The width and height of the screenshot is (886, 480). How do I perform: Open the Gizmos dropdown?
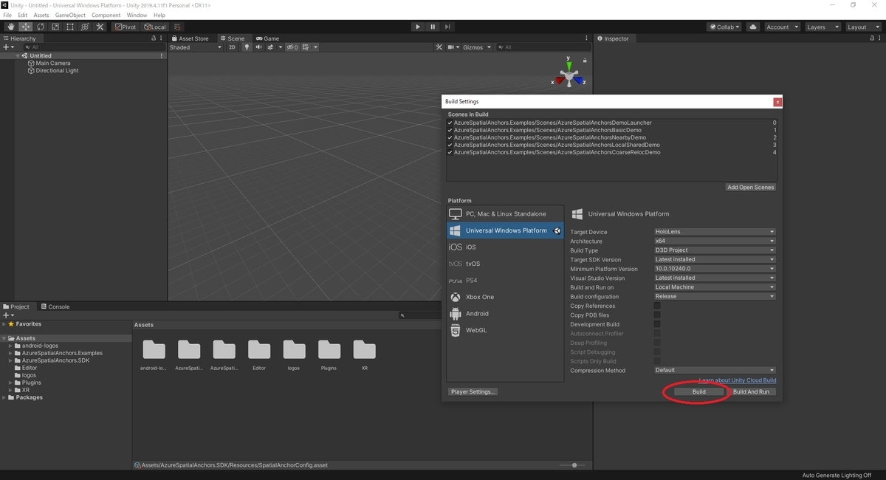(x=475, y=47)
